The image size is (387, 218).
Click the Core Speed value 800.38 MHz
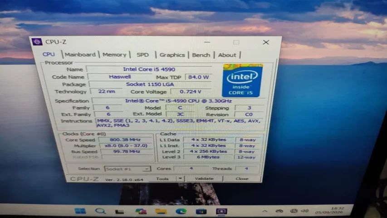(125, 139)
